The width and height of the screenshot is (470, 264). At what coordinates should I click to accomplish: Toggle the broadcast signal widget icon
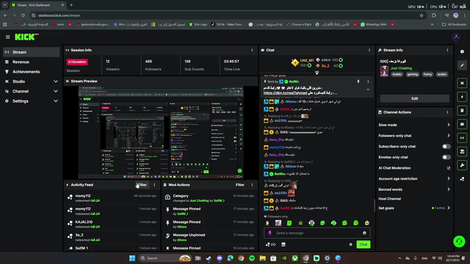click(462, 138)
